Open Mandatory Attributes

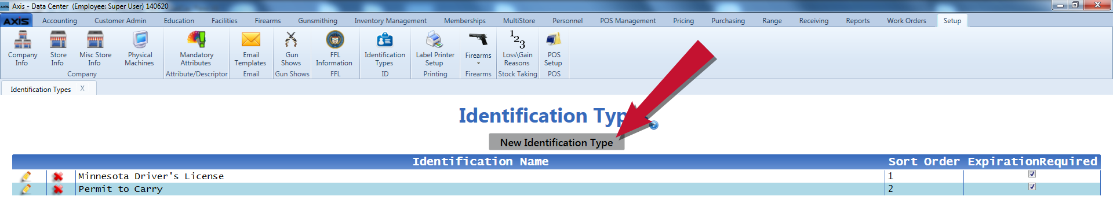197,49
